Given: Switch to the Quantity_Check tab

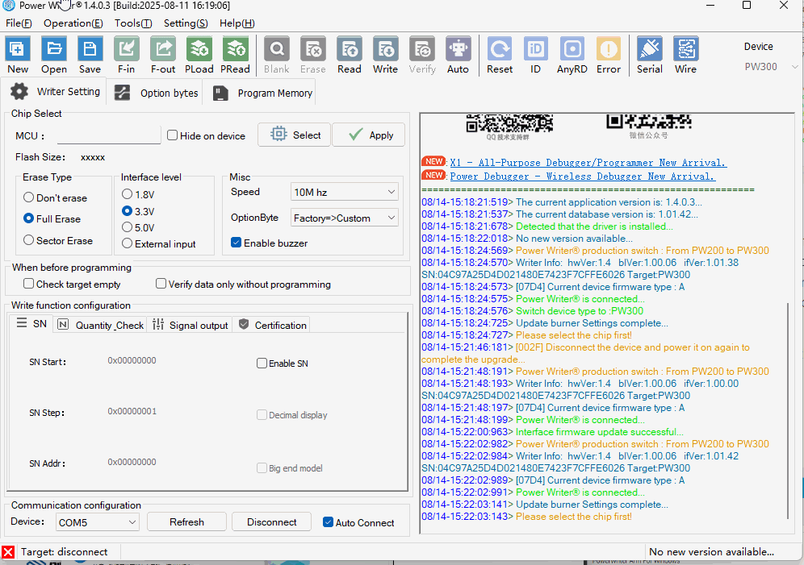Looking at the screenshot, I should 100,325.
